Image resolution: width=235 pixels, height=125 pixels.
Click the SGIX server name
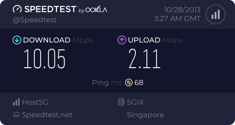pos(135,102)
